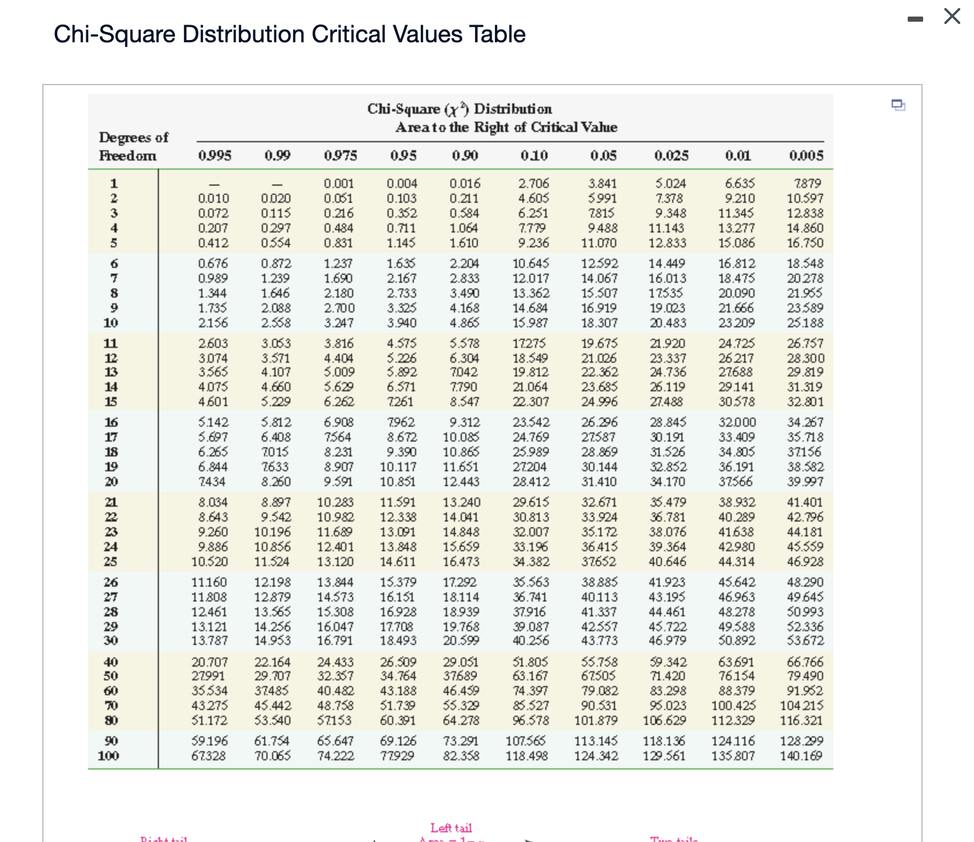Image resolution: width=974 pixels, height=842 pixels.
Task: Click the 0.005 column header
Action: click(x=807, y=155)
